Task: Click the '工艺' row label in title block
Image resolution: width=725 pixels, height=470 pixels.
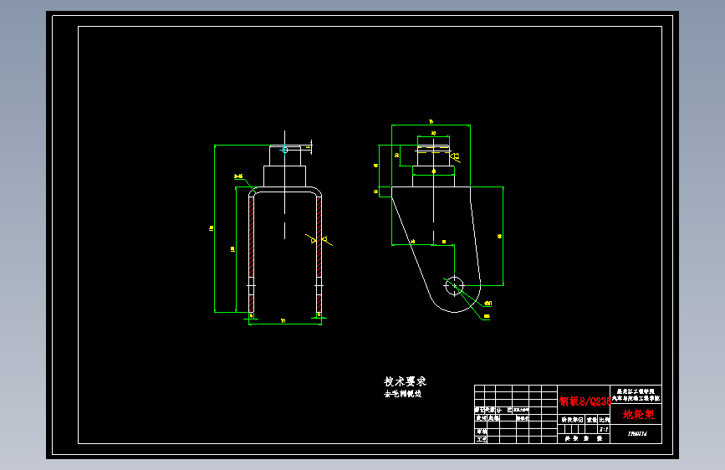Action: [482, 439]
